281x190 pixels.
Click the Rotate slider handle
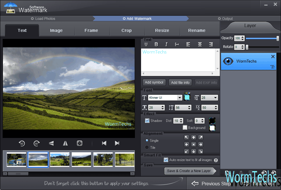click(x=247, y=47)
